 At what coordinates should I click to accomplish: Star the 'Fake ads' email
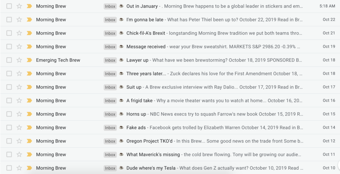[x=19, y=128]
